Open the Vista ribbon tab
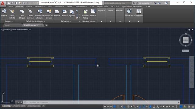The image size is (195, 109). click(49, 6)
